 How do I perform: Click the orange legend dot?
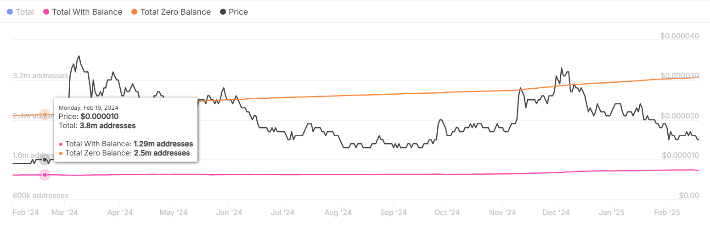[x=135, y=12]
